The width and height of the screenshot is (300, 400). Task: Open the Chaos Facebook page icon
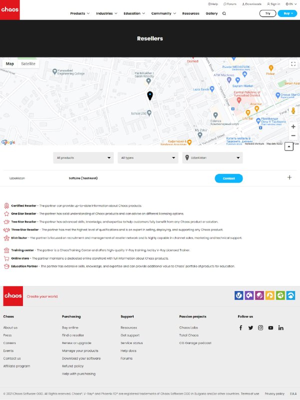coord(241,328)
